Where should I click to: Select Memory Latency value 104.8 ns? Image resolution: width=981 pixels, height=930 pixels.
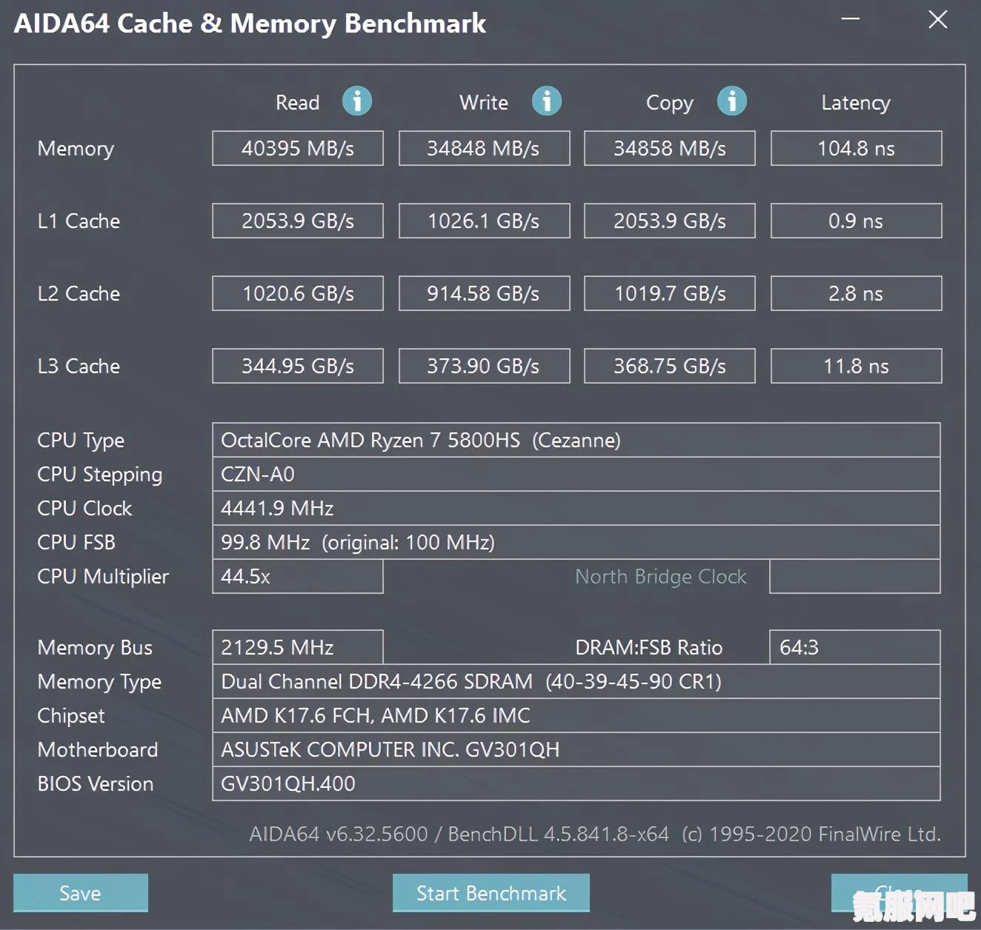coord(857,148)
